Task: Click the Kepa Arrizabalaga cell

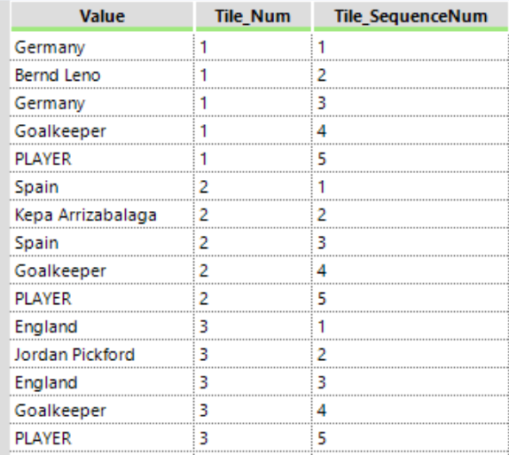Action: coord(102,215)
